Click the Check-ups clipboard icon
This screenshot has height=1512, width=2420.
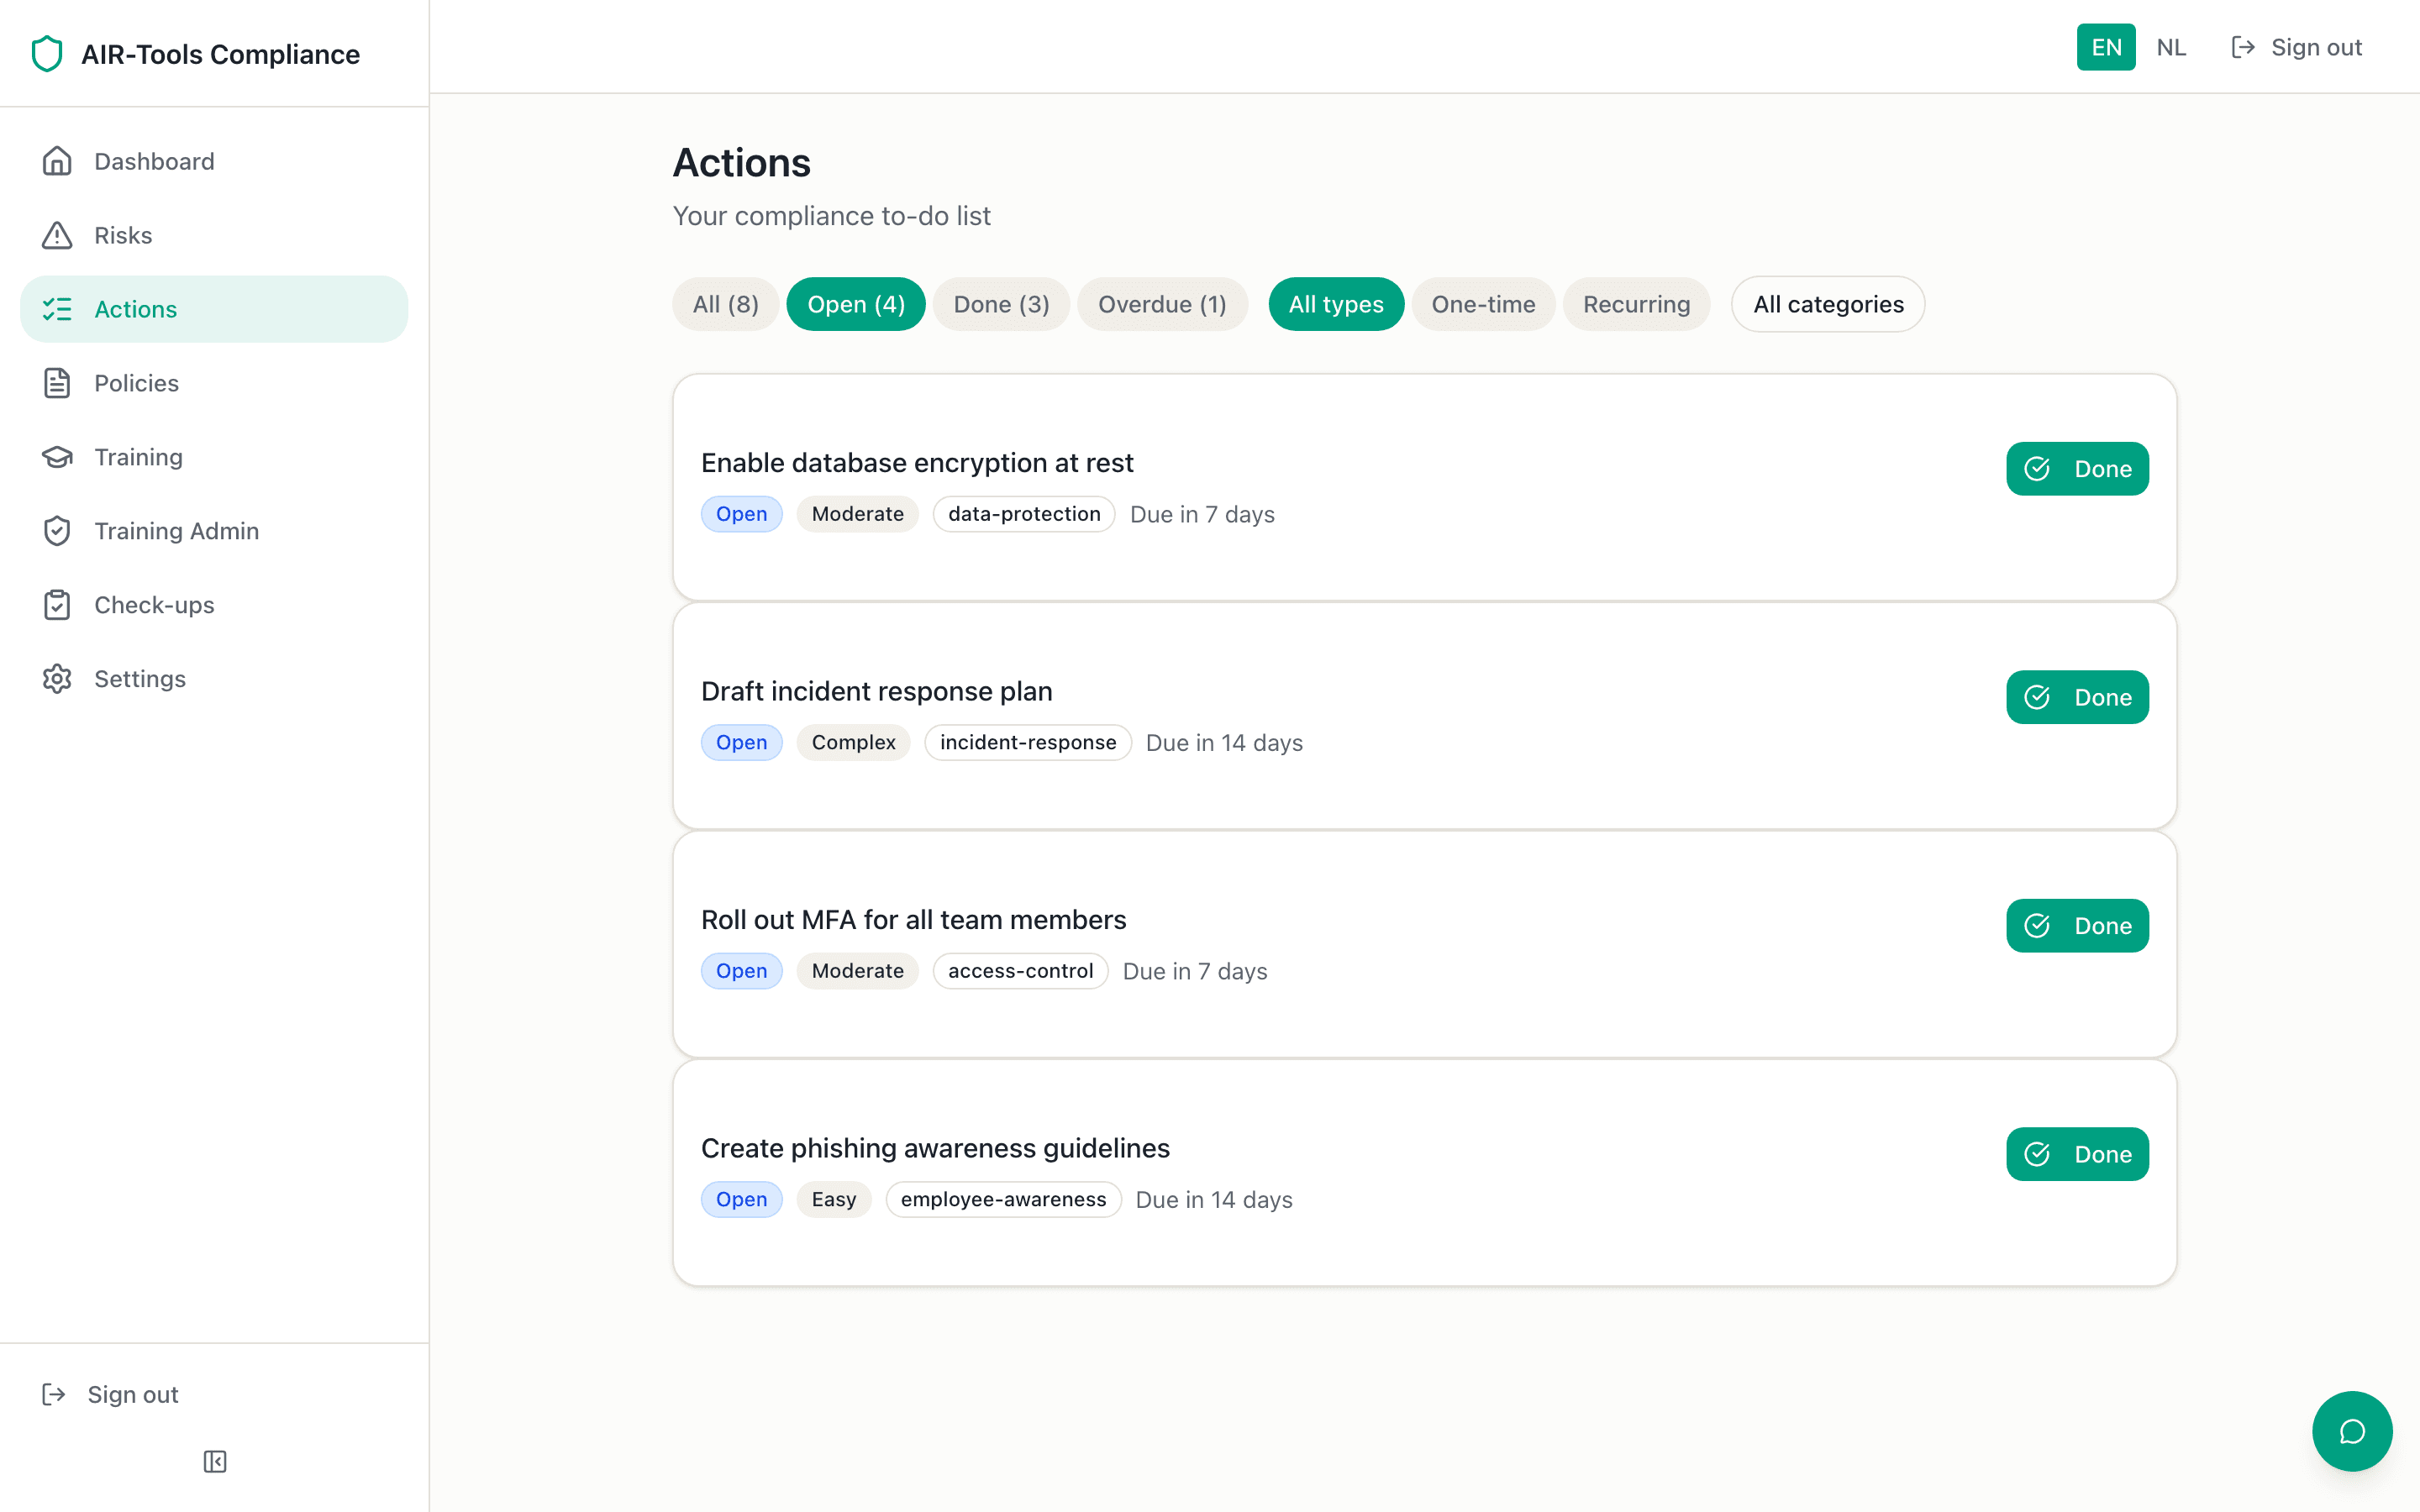[x=57, y=604]
